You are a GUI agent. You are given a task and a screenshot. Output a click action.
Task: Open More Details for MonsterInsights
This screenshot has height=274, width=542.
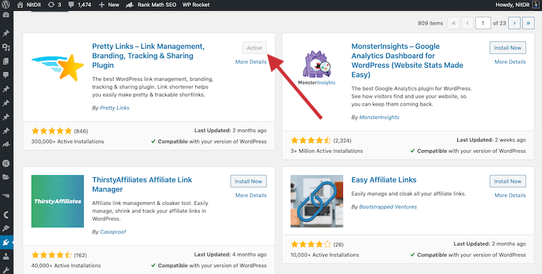tap(510, 62)
